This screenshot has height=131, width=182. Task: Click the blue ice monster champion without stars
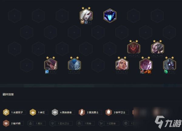click(110, 15)
